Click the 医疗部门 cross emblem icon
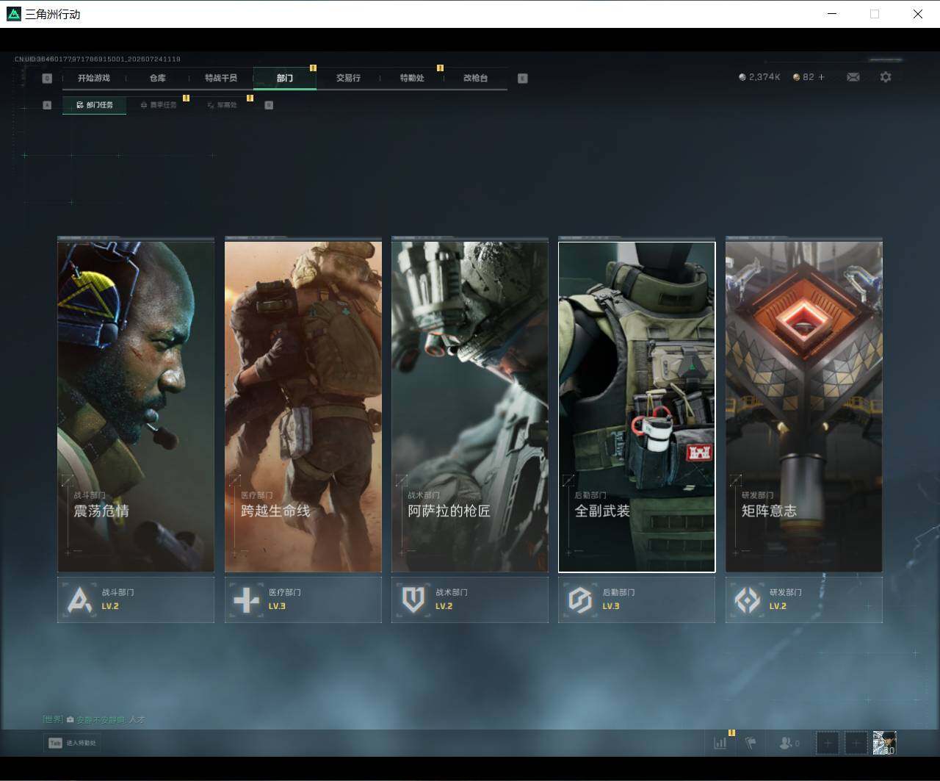 246,600
